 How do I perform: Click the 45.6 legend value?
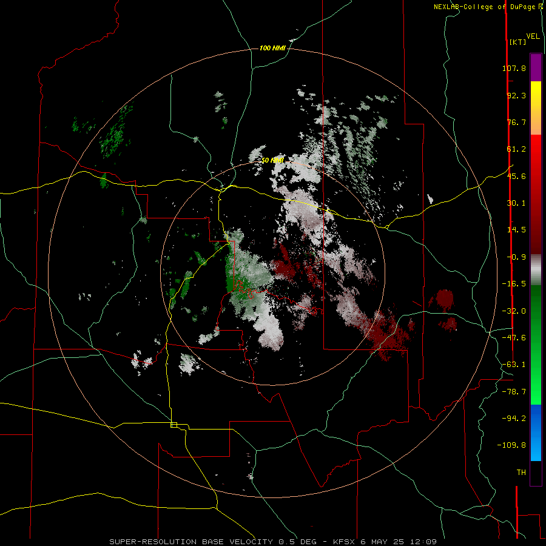(x=516, y=176)
